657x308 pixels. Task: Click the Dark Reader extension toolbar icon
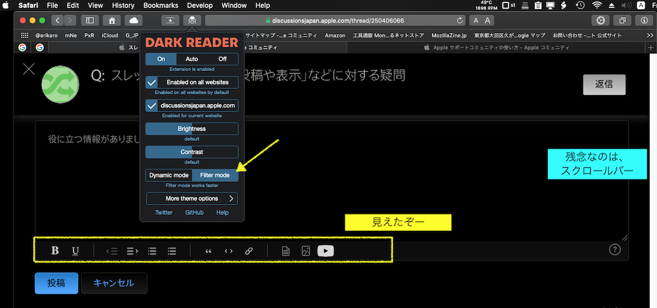pos(192,20)
